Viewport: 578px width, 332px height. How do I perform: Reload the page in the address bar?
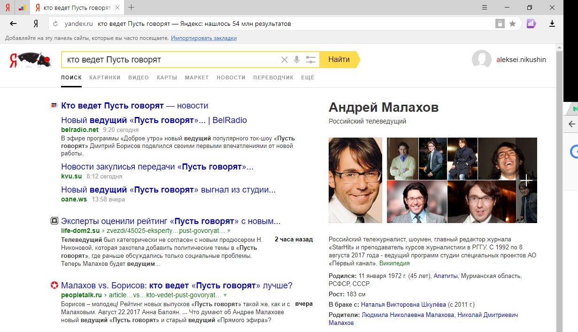click(x=55, y=23)
